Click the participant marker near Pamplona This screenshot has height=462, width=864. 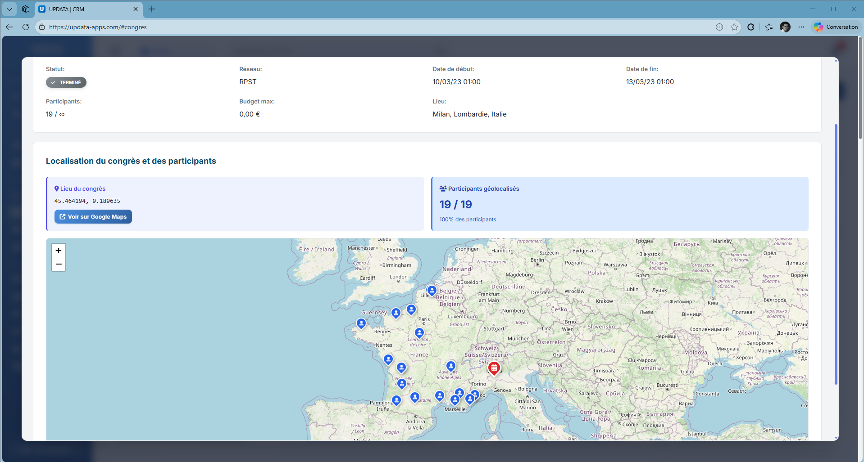point(396,400)
